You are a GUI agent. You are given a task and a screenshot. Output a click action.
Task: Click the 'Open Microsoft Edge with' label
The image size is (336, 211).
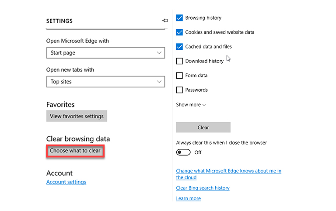(77, 41)
